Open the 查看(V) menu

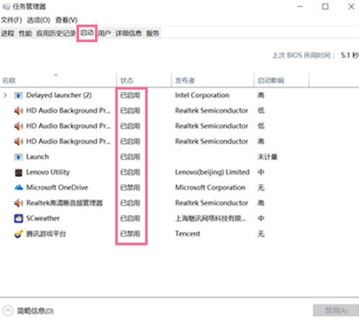pyautogui.click(x=66, y=20)
